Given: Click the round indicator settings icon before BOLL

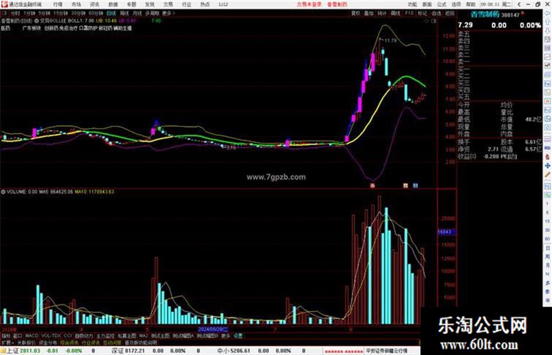Looking at the screenshot, I should (36, 21).
